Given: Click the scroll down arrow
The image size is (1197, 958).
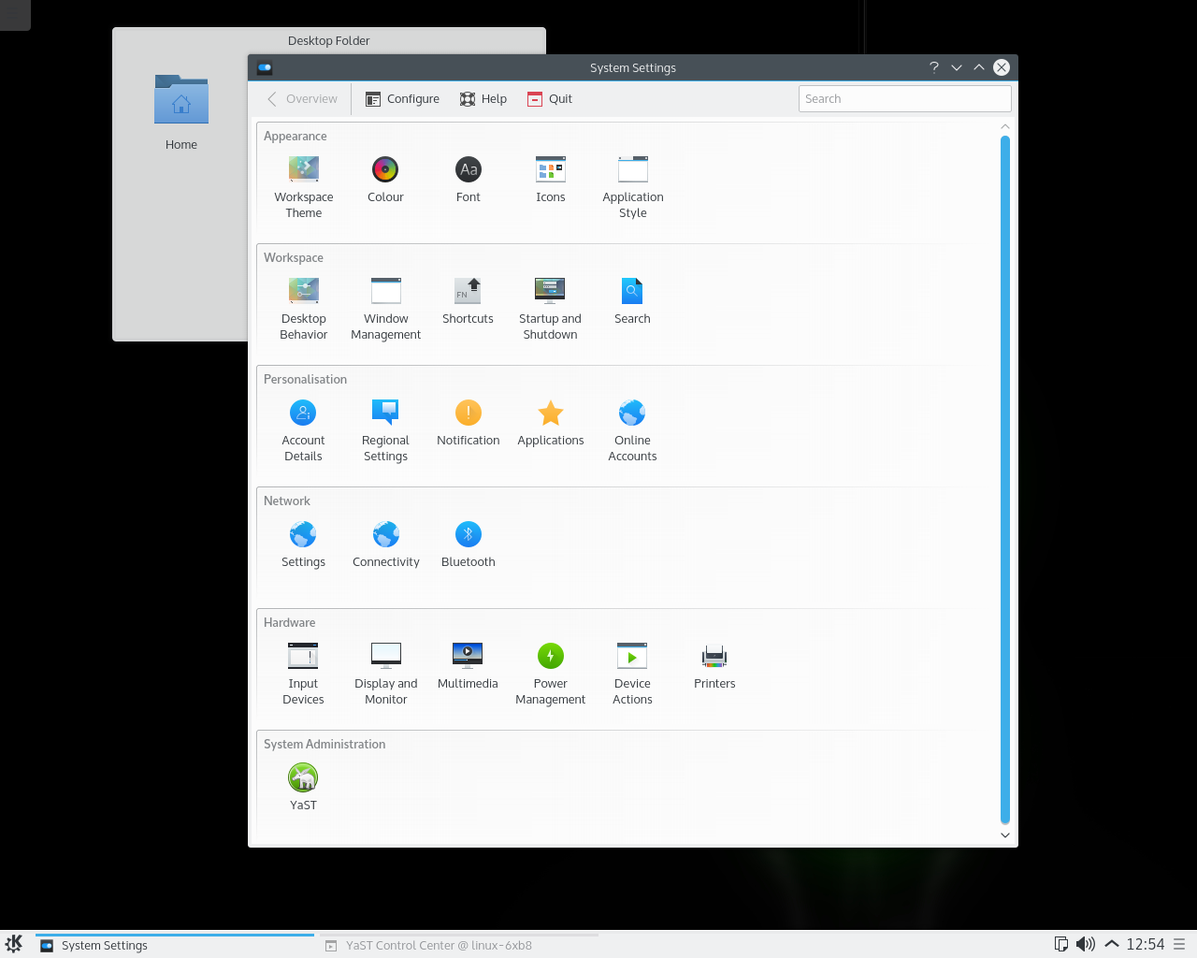Looking at the screenshot, I should (1005, 835).
